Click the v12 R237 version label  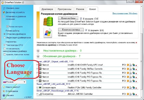(28, 97)
